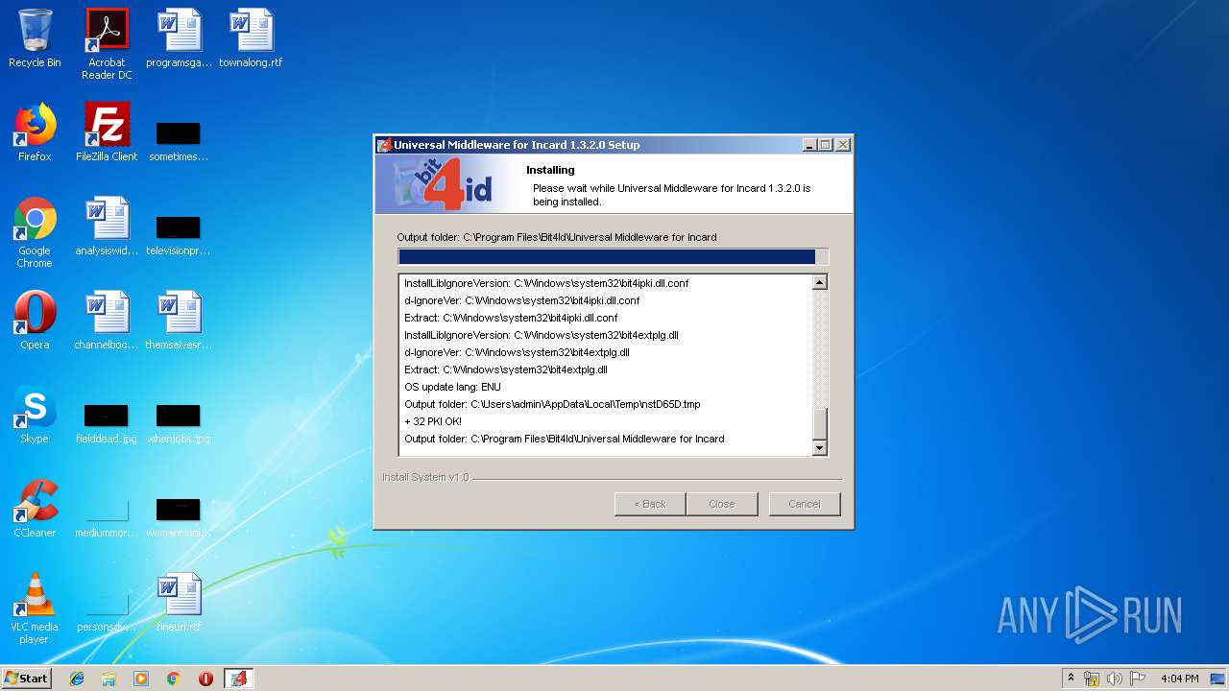
Task: Open Internet Explorer in the taskbar
Action: point(77,679)
